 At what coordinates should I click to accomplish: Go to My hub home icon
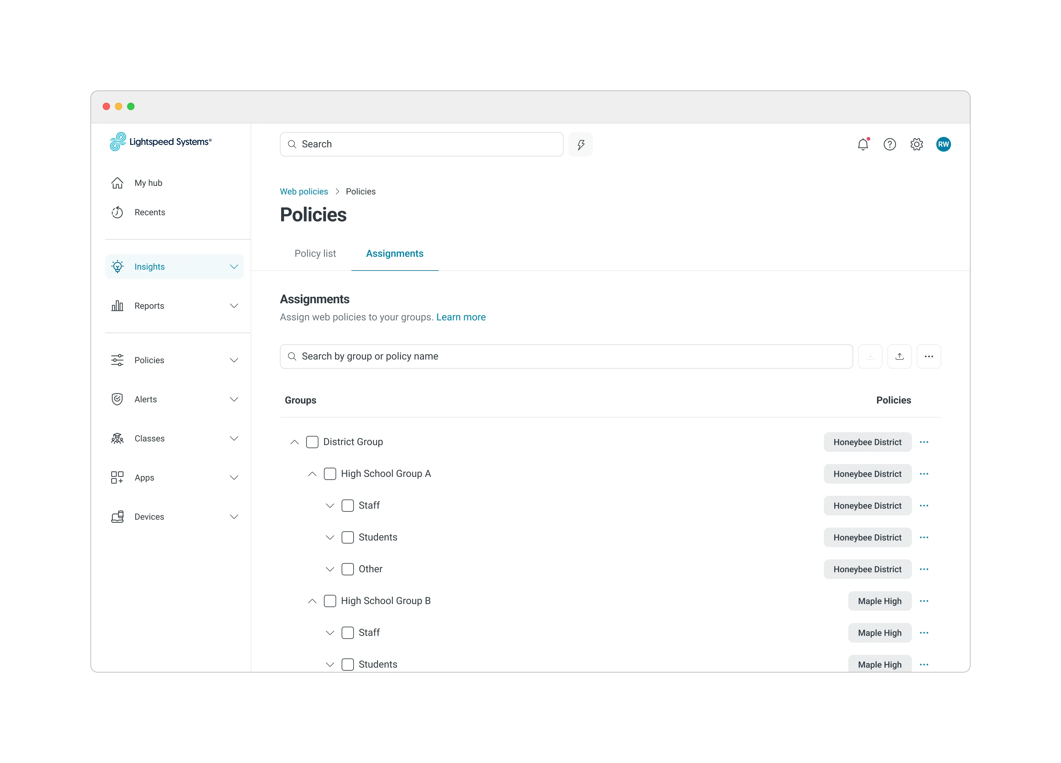[x=117, y=182]
